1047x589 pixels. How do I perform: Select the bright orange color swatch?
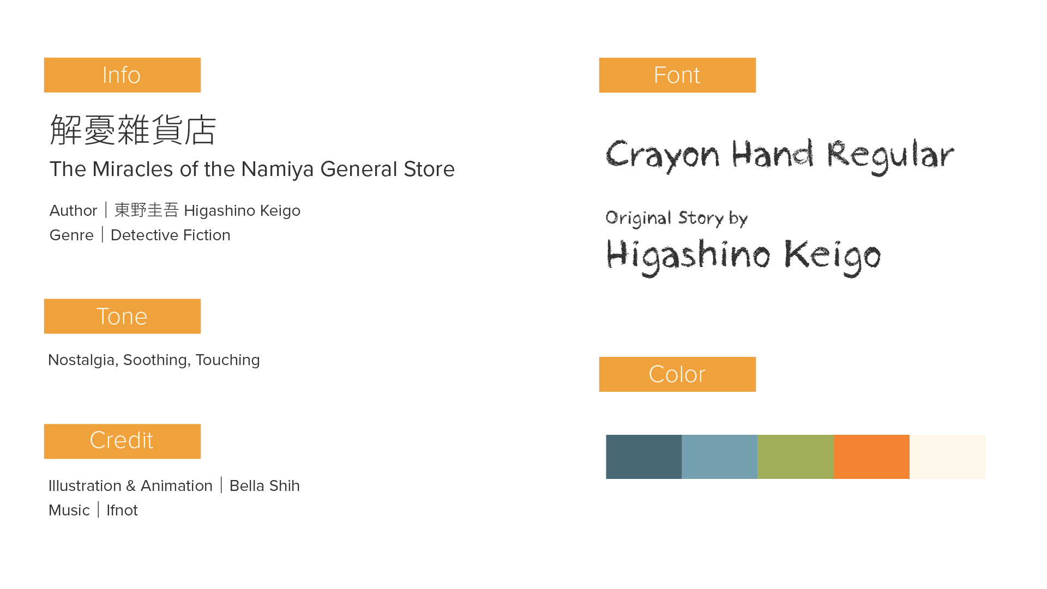point(871,457)
